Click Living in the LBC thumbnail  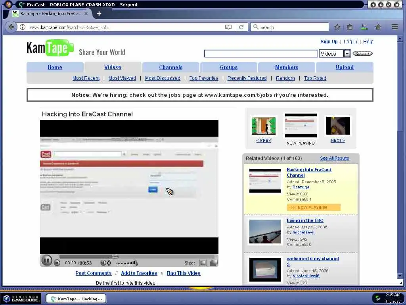pyautogui.click(x=265, y=232)
